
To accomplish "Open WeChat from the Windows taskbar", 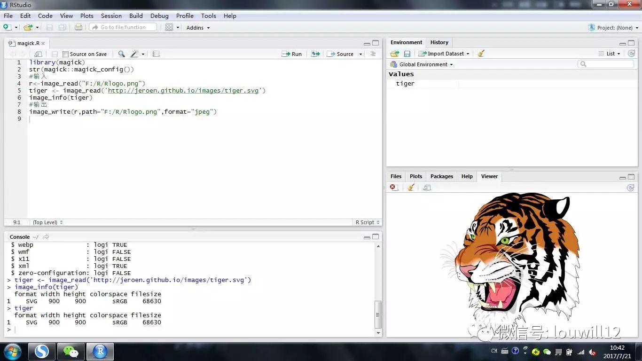I will (x=70, y=352).
